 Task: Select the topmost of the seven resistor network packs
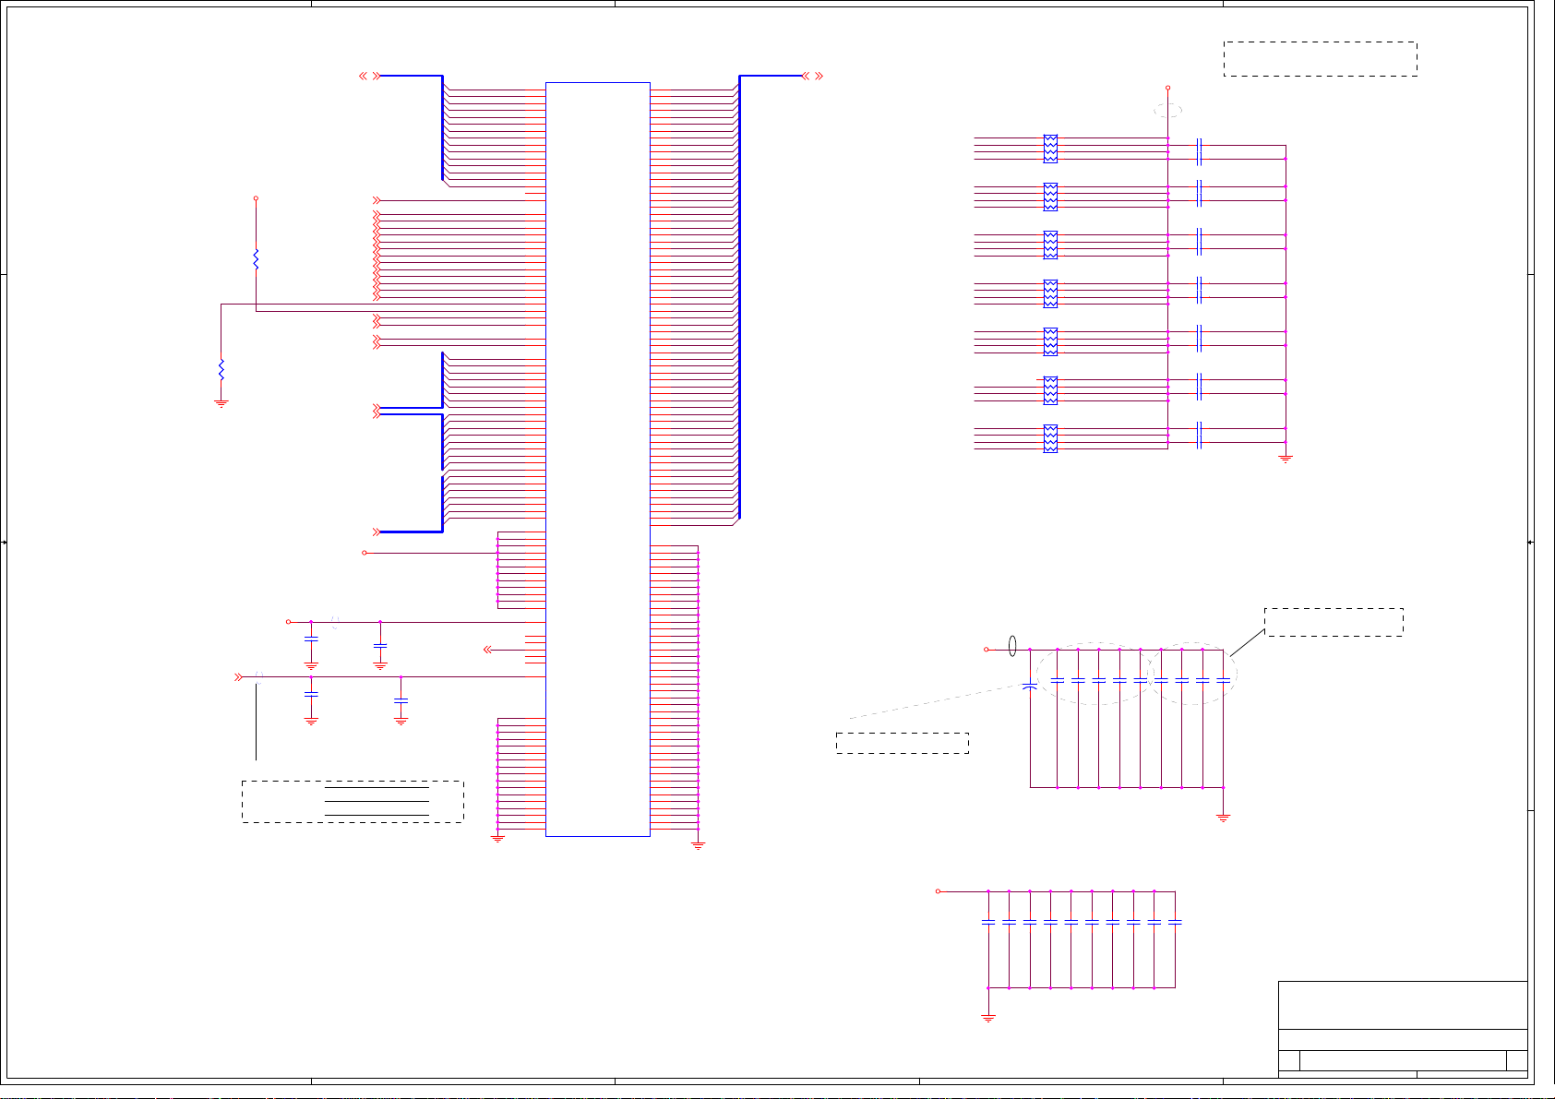[1050, 149]
